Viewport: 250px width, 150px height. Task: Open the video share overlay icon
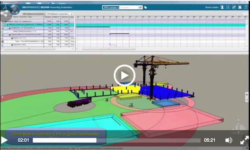coord(4,14)
